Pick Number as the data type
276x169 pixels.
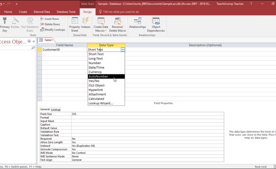point(106,63)
